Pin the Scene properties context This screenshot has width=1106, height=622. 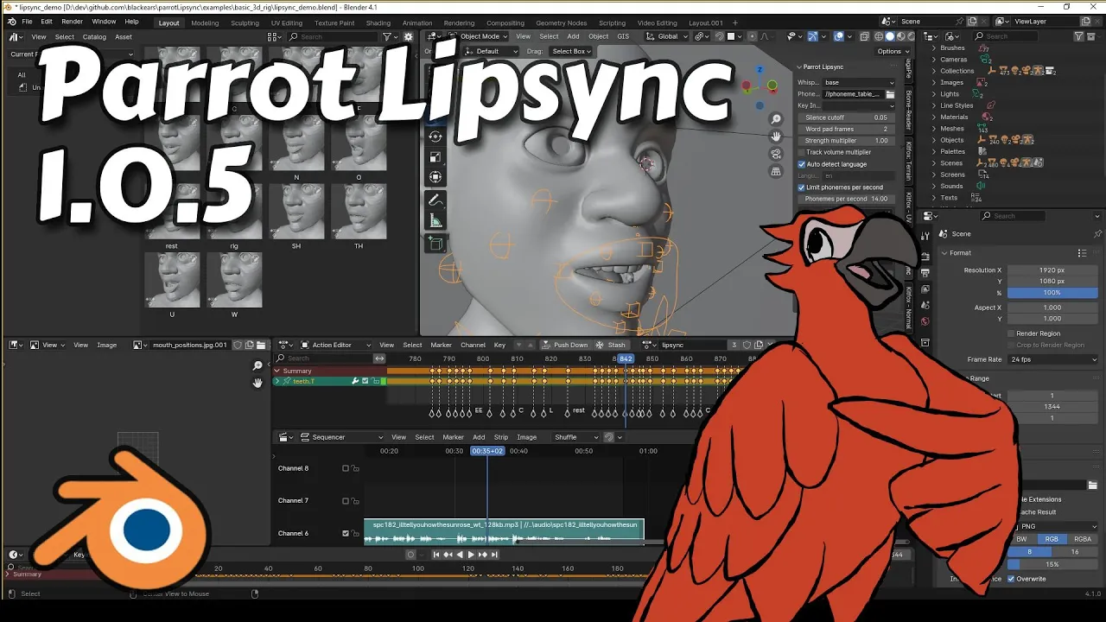1097,234
